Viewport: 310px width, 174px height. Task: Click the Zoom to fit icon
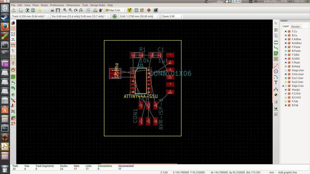[x=81, y=10]
